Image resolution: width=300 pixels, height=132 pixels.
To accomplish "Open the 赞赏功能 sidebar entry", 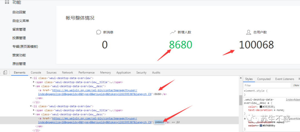I will pos(19,55).
